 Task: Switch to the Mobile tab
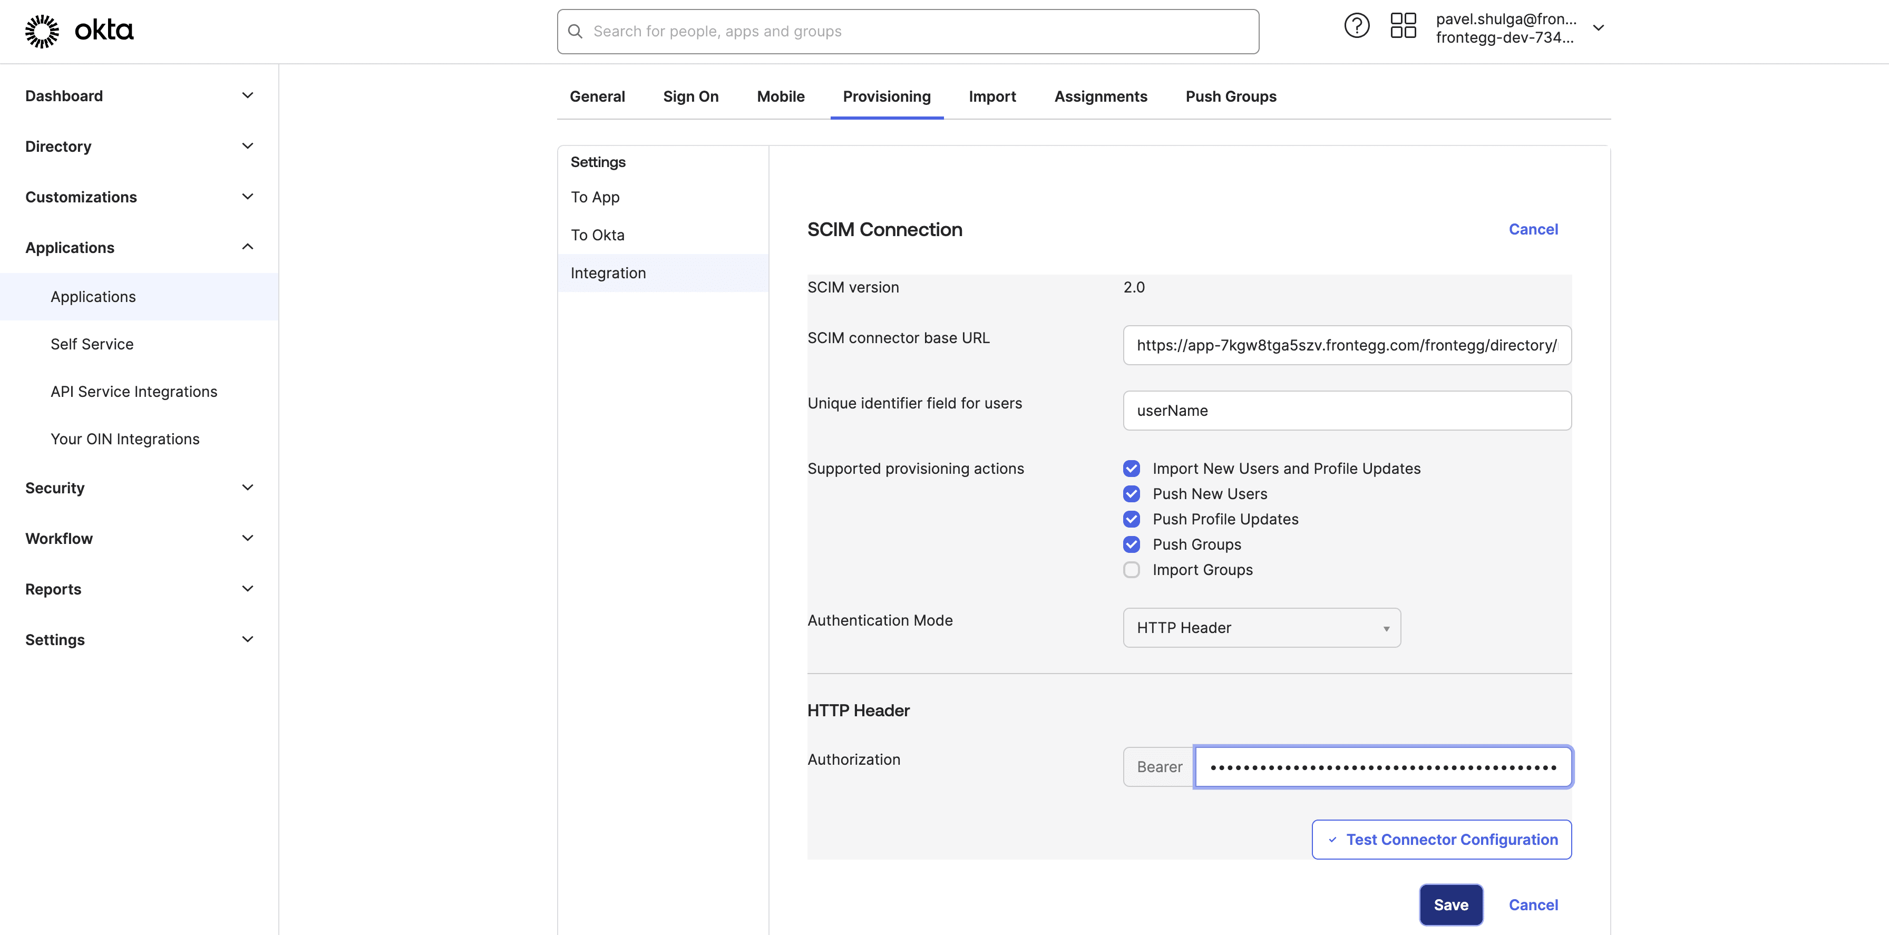click(x=780, y=97)
